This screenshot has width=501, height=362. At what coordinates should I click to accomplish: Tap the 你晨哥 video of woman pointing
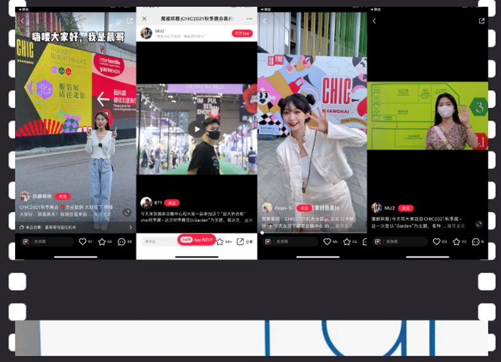click(x=76, y=122)
